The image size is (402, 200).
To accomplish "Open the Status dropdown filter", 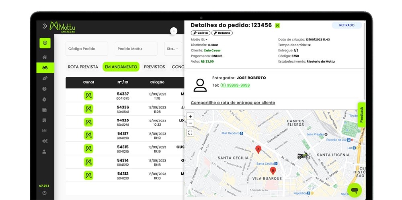I will click(x=173, y=49).
